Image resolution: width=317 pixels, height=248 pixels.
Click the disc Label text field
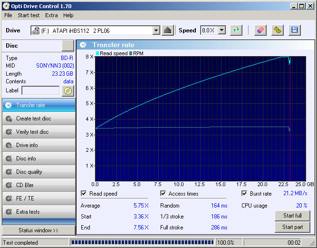(x=40, y=90)
